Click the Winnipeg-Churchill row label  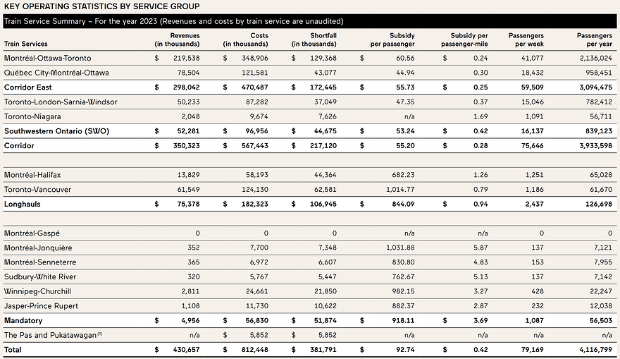(x=37, y=291)
